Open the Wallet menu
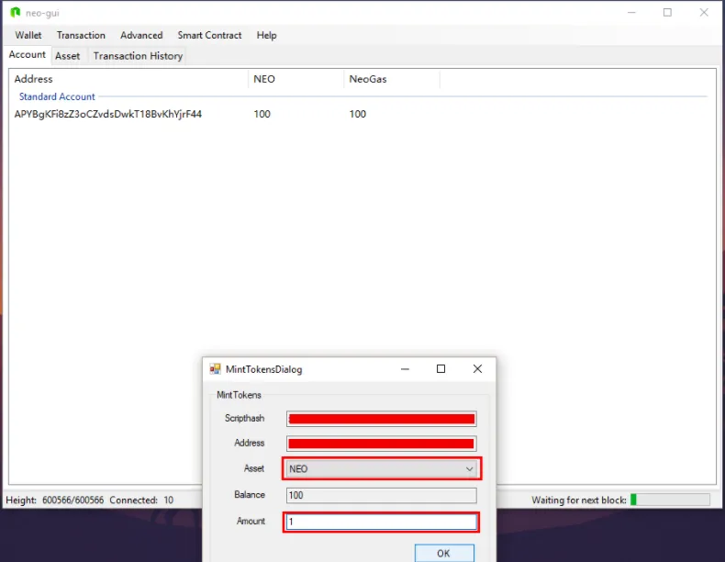Viewport: 725px width, 562px height. point(28,35)
